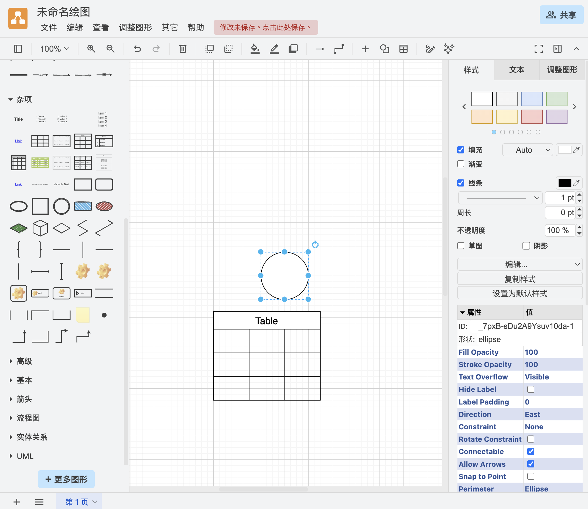Click the zoom in magnifier

coord(91,49)
